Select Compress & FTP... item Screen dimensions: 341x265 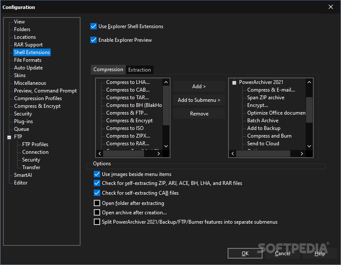127,113
